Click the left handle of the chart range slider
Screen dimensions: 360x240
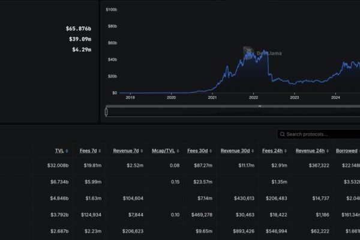point(106,111)
